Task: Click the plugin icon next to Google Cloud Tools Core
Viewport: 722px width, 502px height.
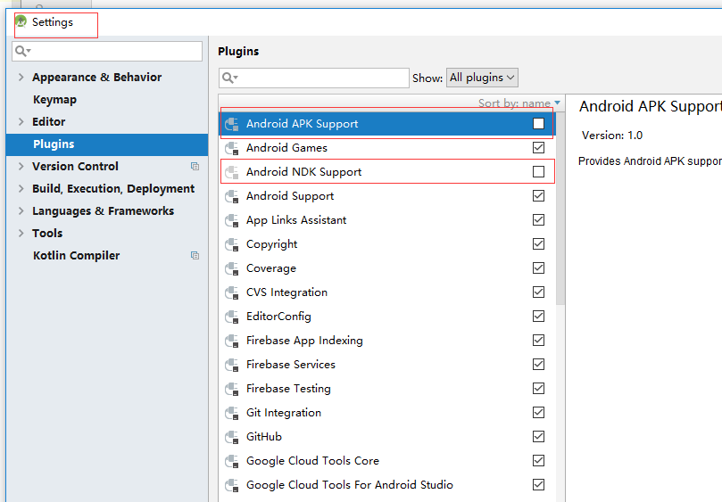Action: tap(232, 461)
